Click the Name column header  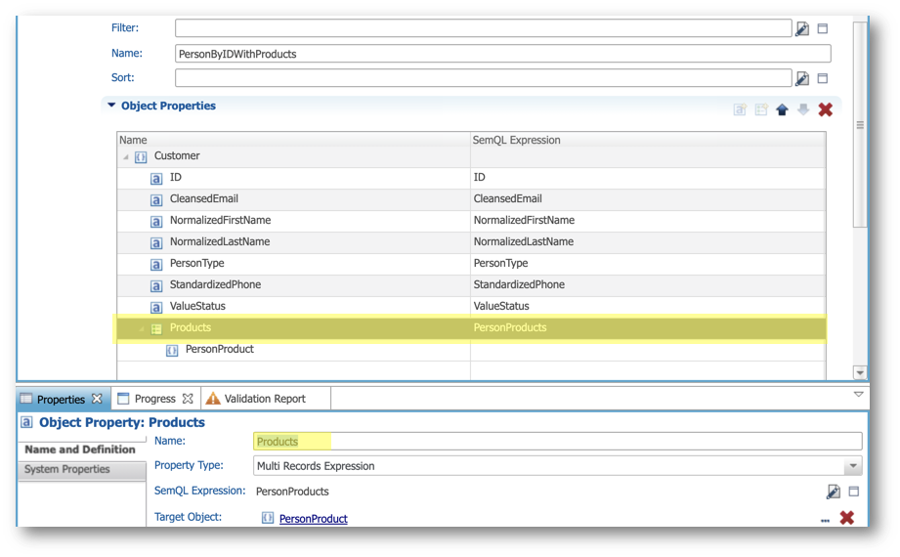tap(293, 140)
